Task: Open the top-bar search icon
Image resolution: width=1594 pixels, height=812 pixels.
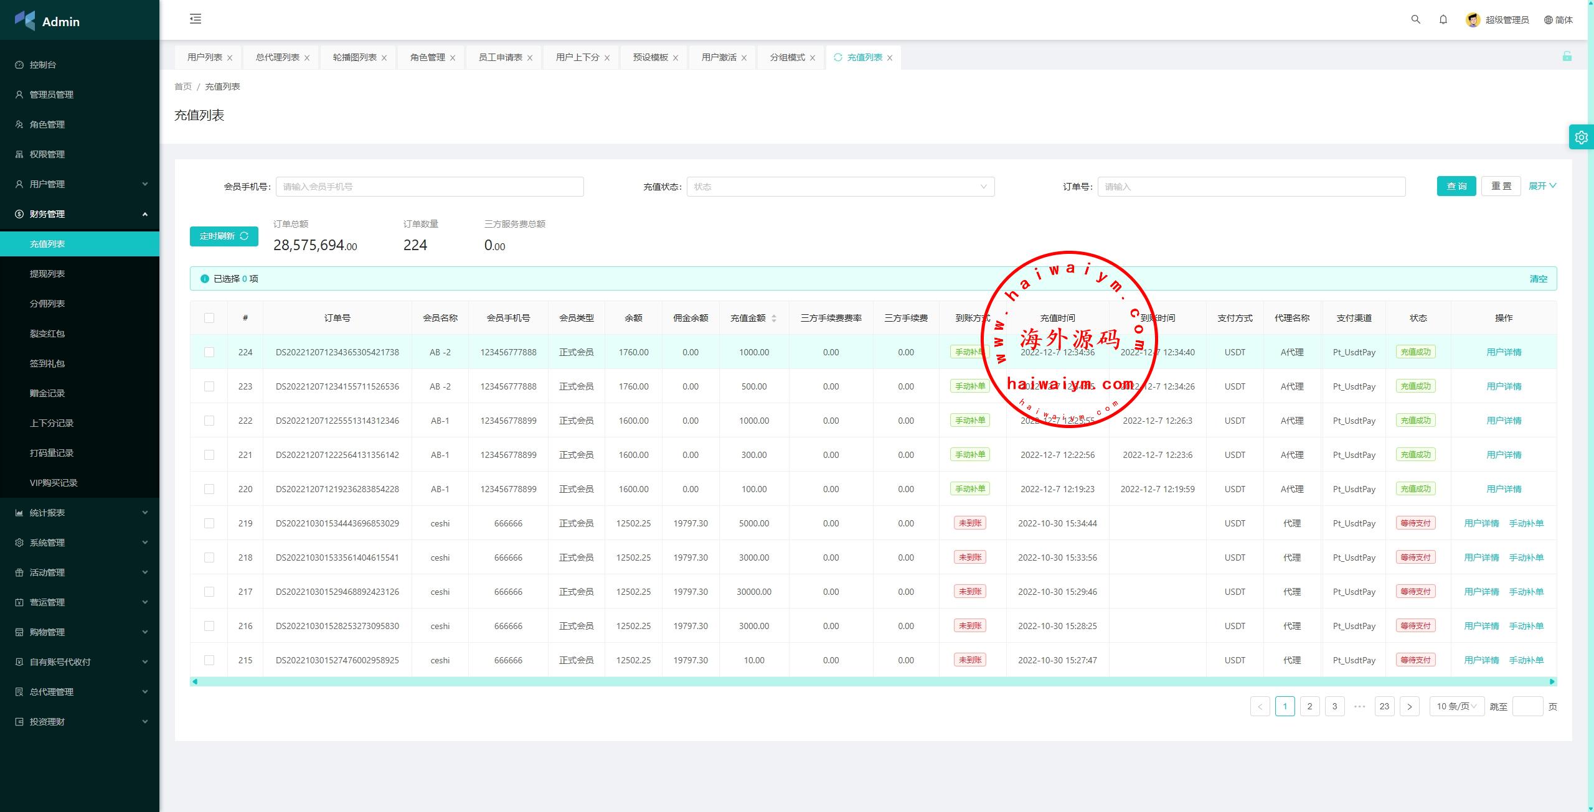Action: [x=1415, y=19]
